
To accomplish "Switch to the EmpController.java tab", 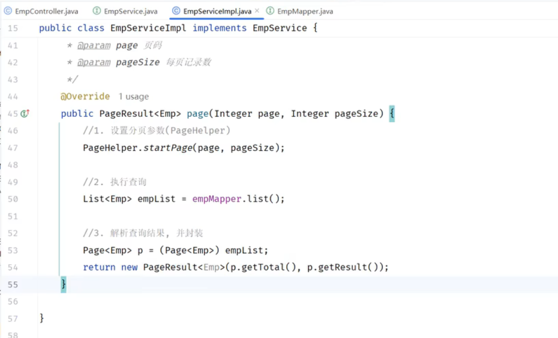I will point(41,11).
